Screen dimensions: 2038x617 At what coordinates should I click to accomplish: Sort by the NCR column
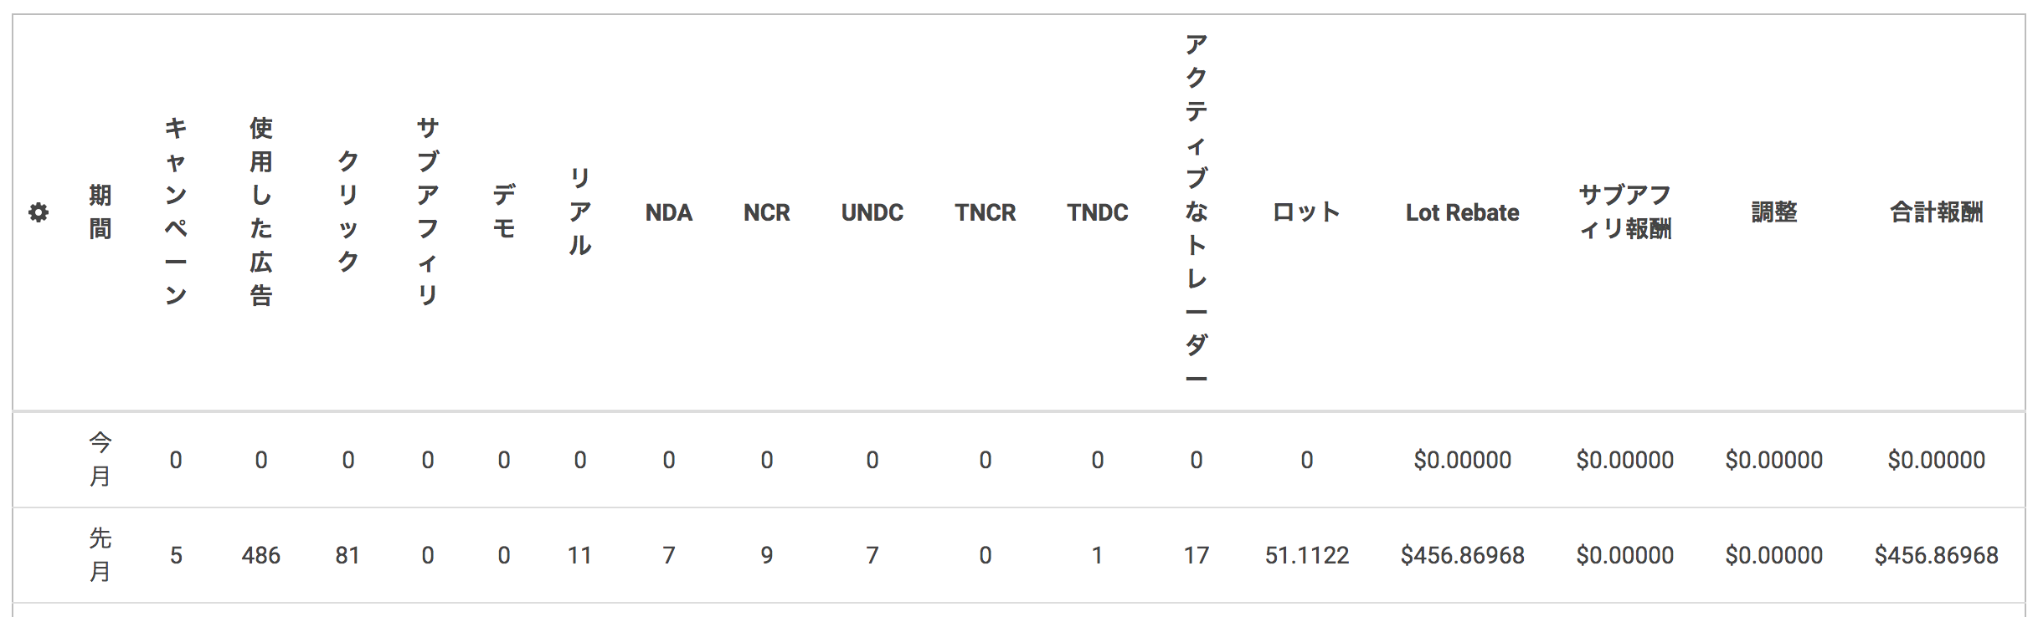point(767,212)
